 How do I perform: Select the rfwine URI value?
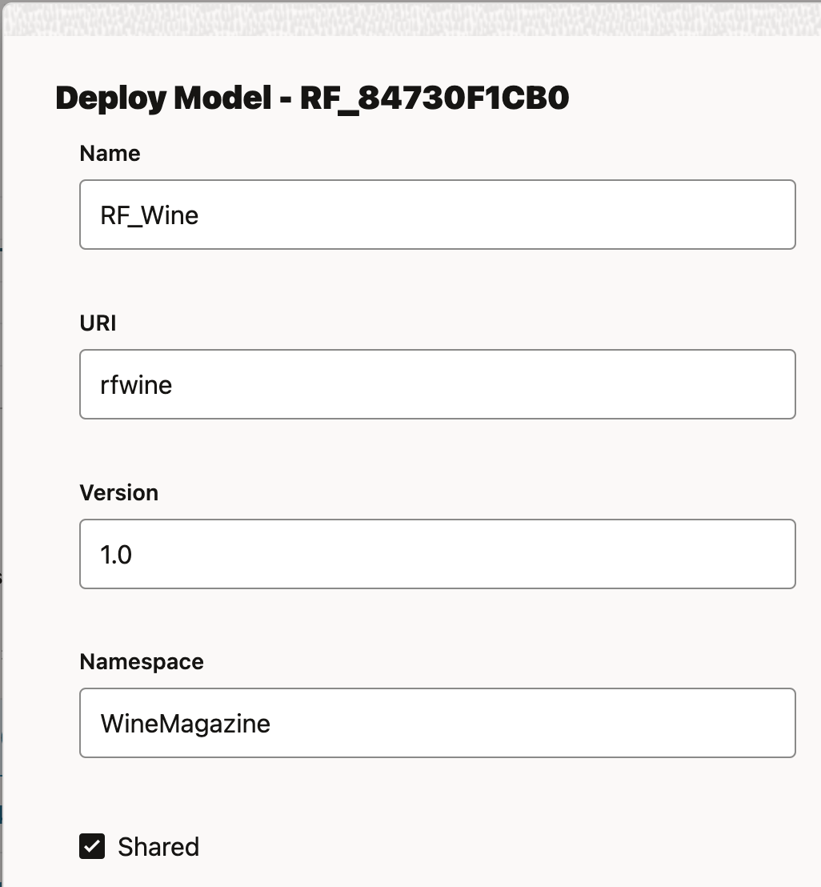[136, 384]
